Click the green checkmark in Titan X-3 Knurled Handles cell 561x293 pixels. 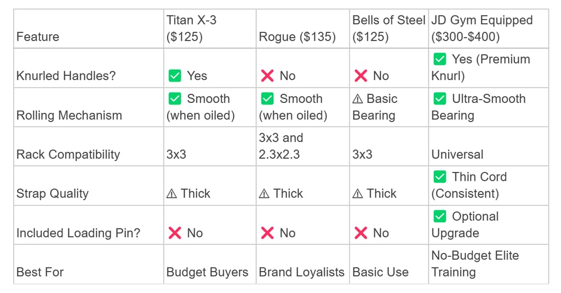tap(175, 76)
